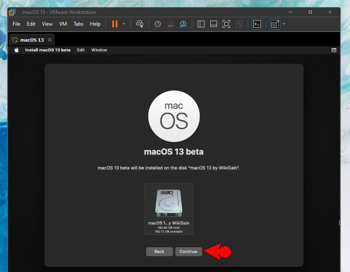350x272 pixels.
Task: Maximize the VMware Workstation window
Action: 310,12
